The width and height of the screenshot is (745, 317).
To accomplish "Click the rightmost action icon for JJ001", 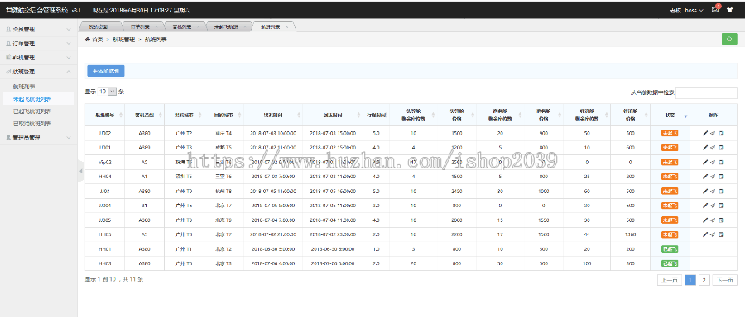I will 721,148.
